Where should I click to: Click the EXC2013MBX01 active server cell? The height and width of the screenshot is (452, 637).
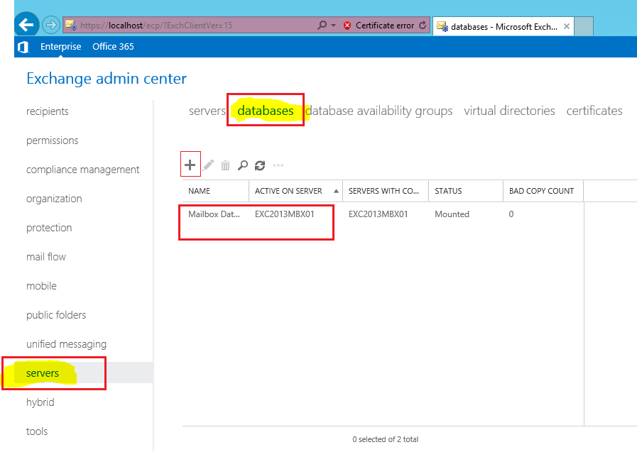pyautogui.click(x=284, y=214)
